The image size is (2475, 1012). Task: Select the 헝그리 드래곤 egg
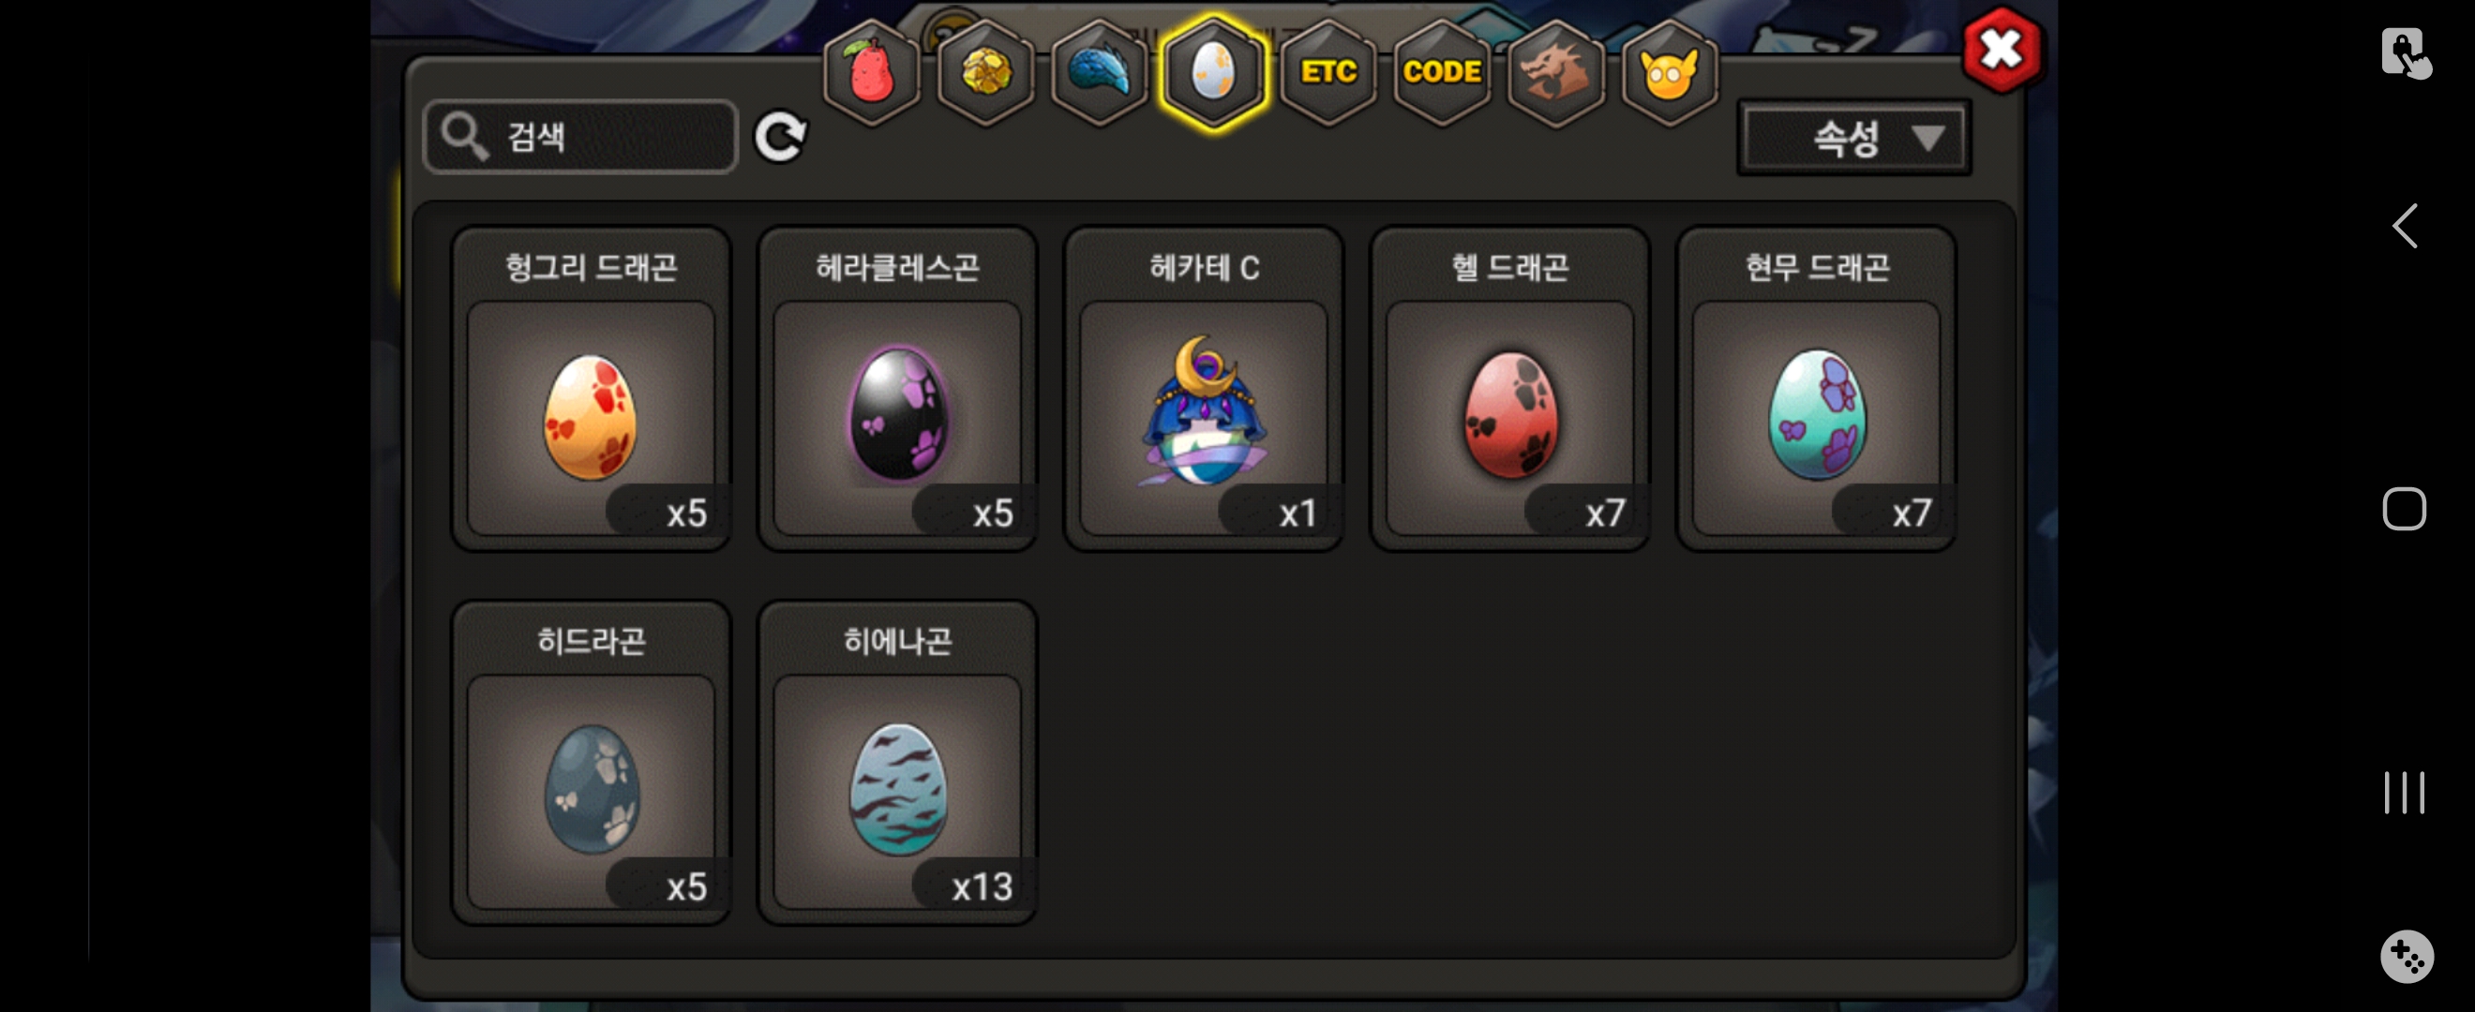click(591, 389)
